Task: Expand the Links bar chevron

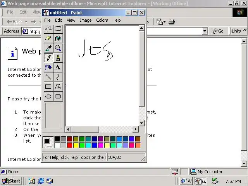Action: point(245,29)
